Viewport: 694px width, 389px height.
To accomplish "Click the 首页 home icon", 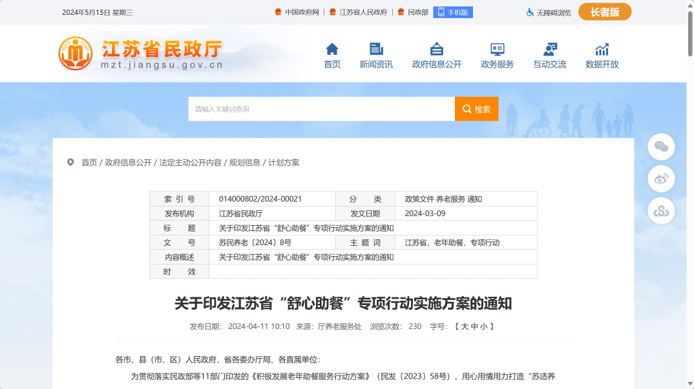I will pyautogui.click(x=331, y=50).
